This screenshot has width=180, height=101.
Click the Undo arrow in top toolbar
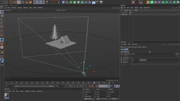pyautogui.click(x=3, y=2)
